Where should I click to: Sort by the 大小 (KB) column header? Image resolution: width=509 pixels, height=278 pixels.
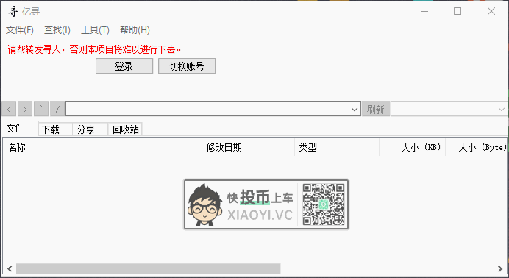tap(412, 147)
